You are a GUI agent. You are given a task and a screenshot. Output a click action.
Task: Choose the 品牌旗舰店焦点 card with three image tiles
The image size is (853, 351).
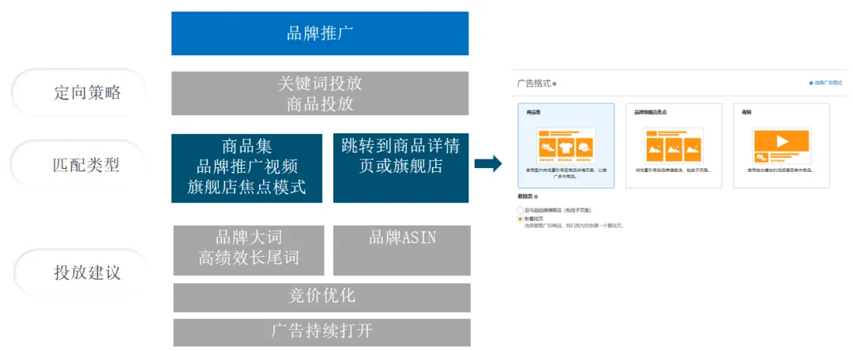674,146
